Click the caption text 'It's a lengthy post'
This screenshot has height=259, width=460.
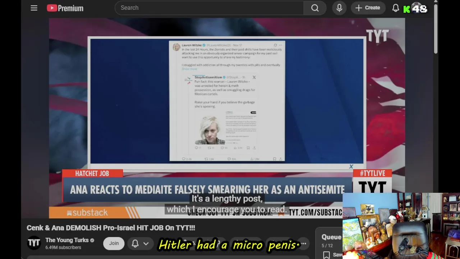point(227,199)
